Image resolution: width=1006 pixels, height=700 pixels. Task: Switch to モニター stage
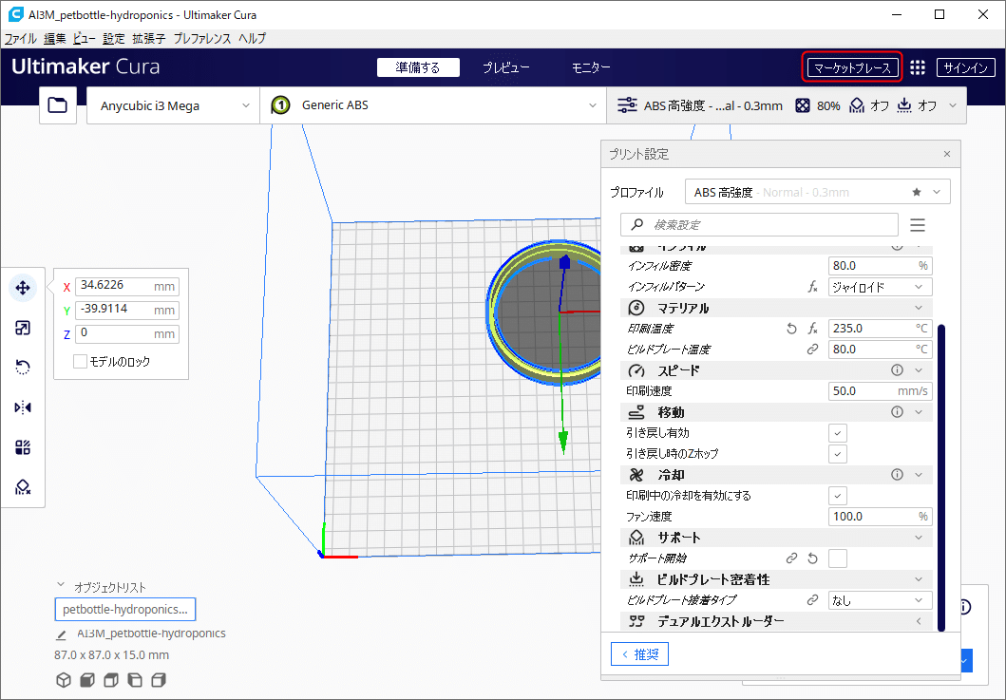click(591, 67)
